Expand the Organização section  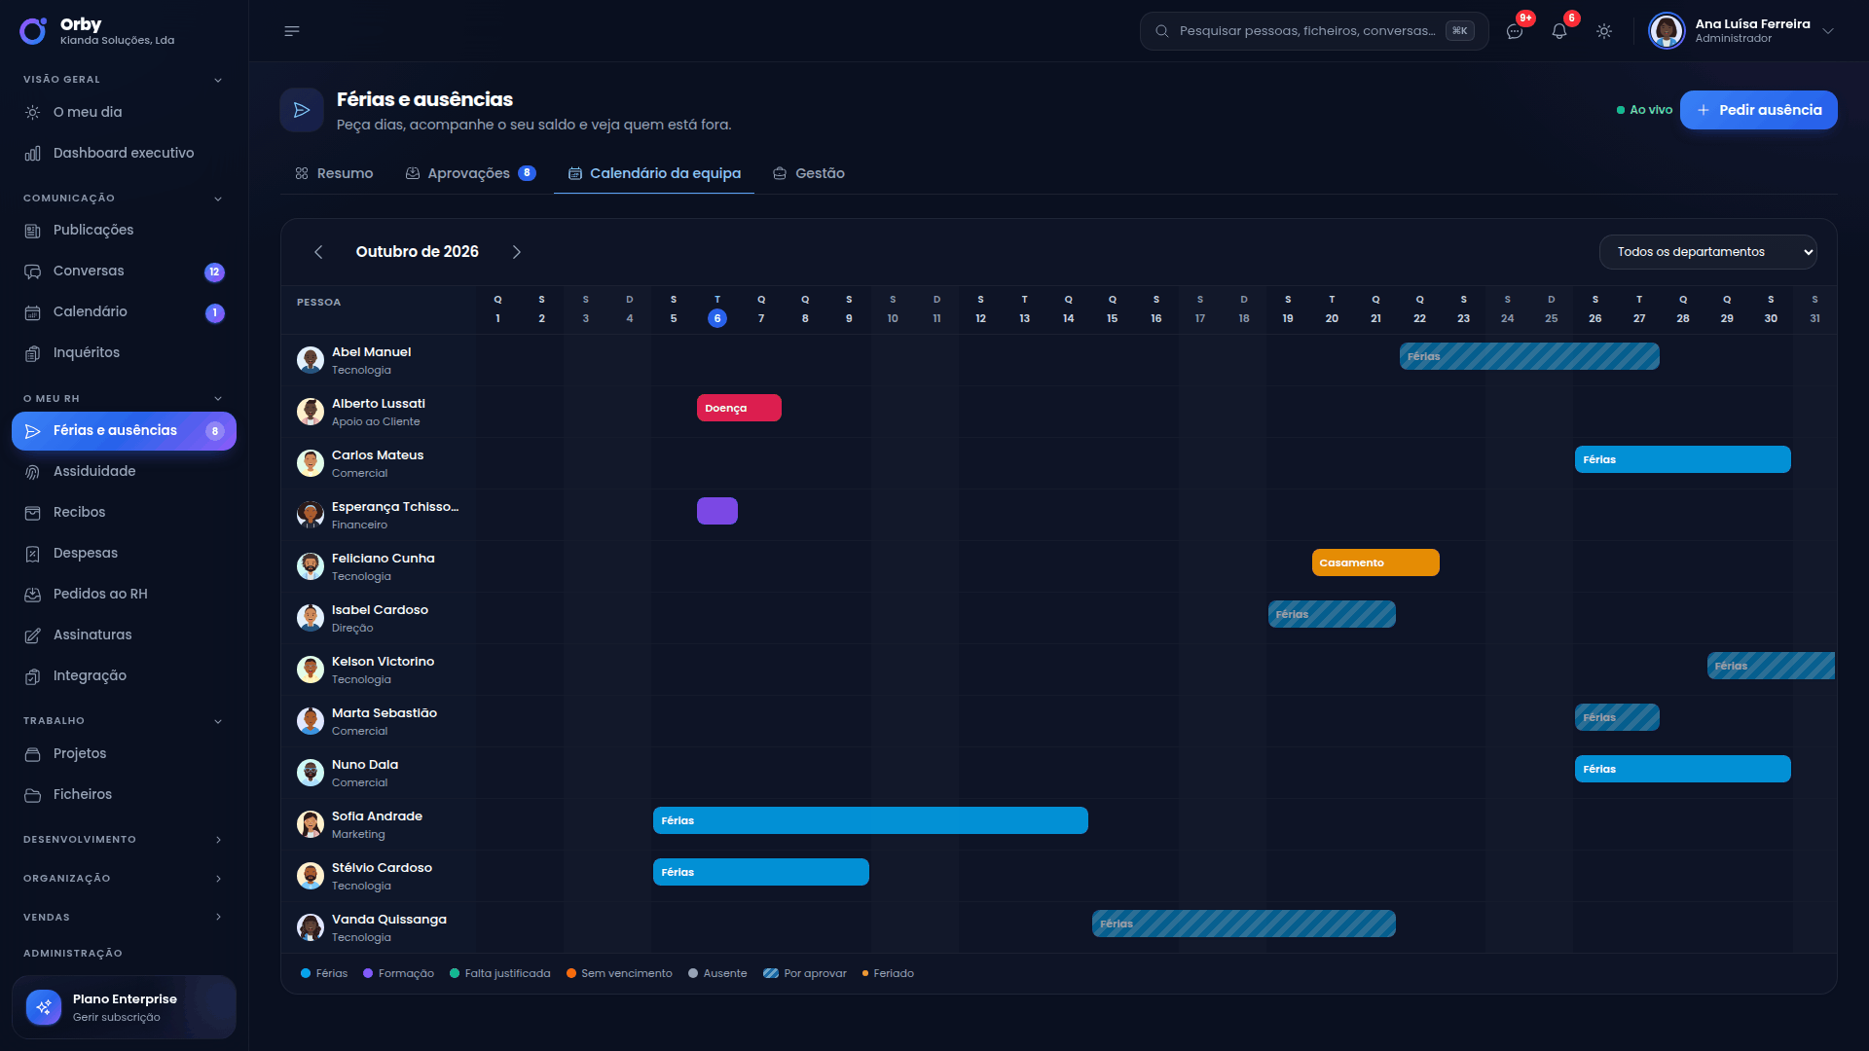pyautogui.click(x=124, y=879)
